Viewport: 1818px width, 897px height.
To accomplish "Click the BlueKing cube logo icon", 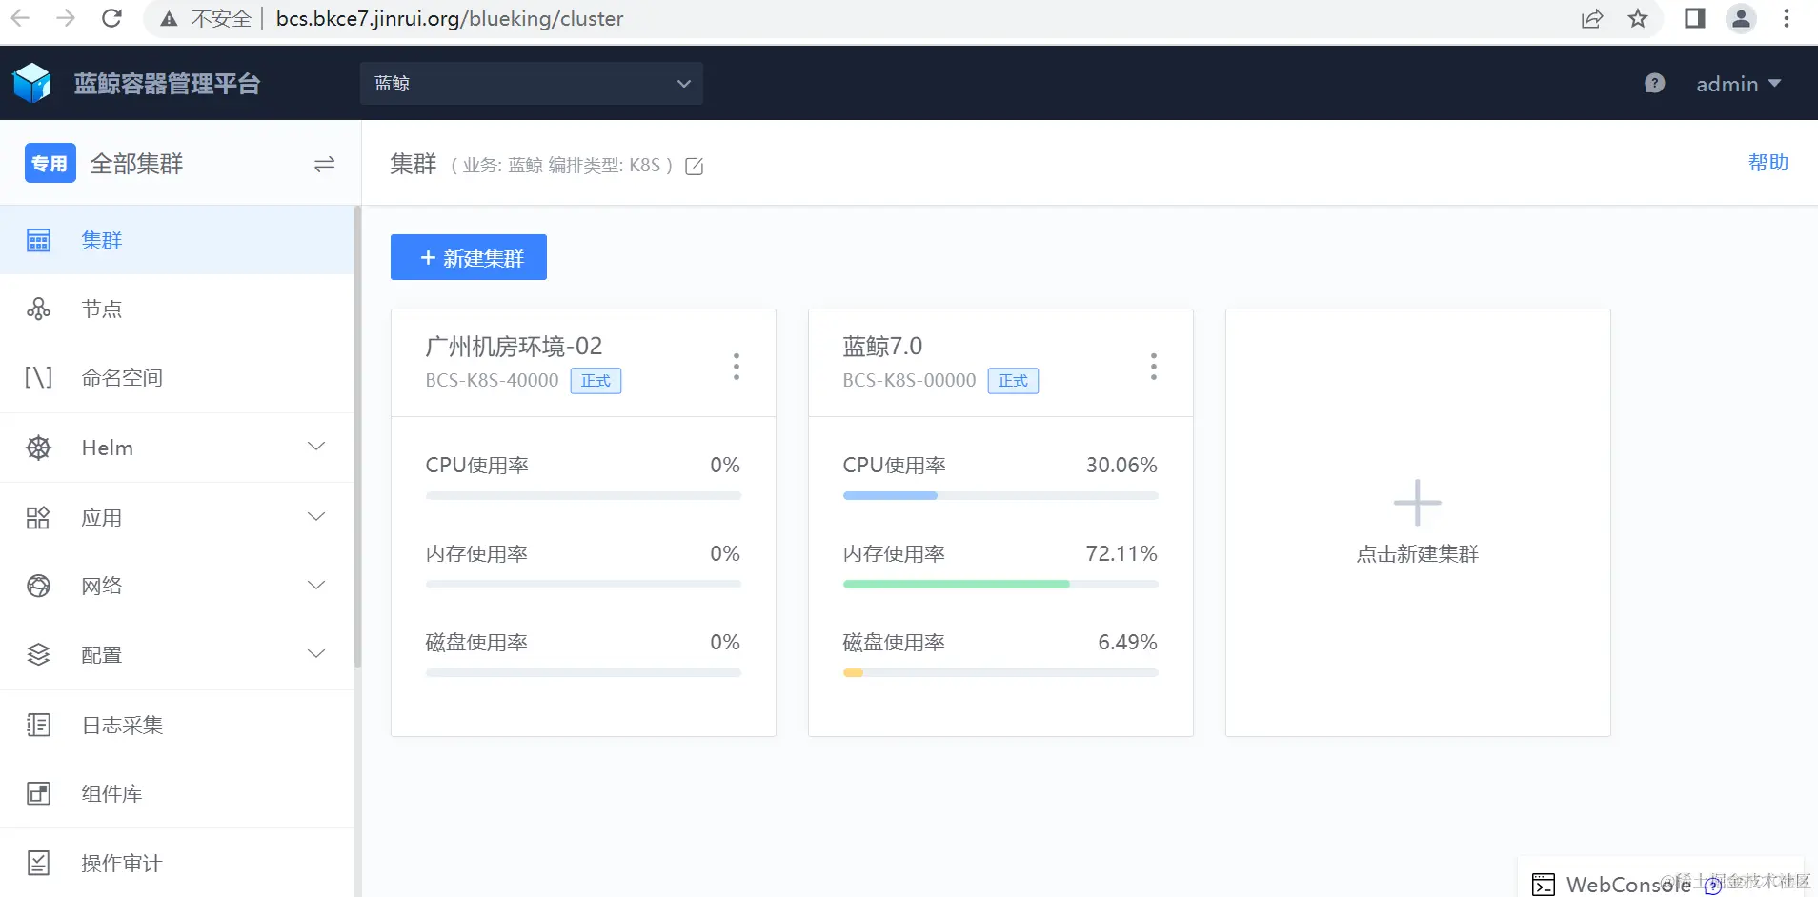I will pyautogui.click(x=32, y=83).
